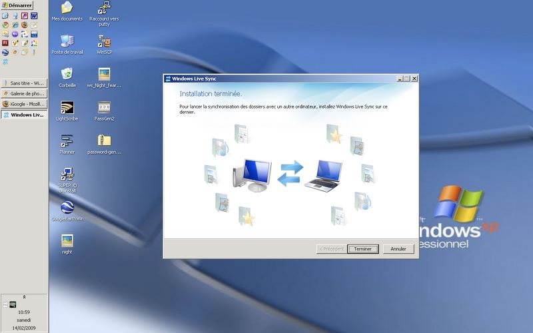This screenshot has height=333, width=533.
Task: Open the Démarrer start menu
Action: coord(17,5)
